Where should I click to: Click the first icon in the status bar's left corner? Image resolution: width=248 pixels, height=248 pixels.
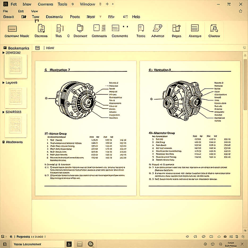[3, 237]
